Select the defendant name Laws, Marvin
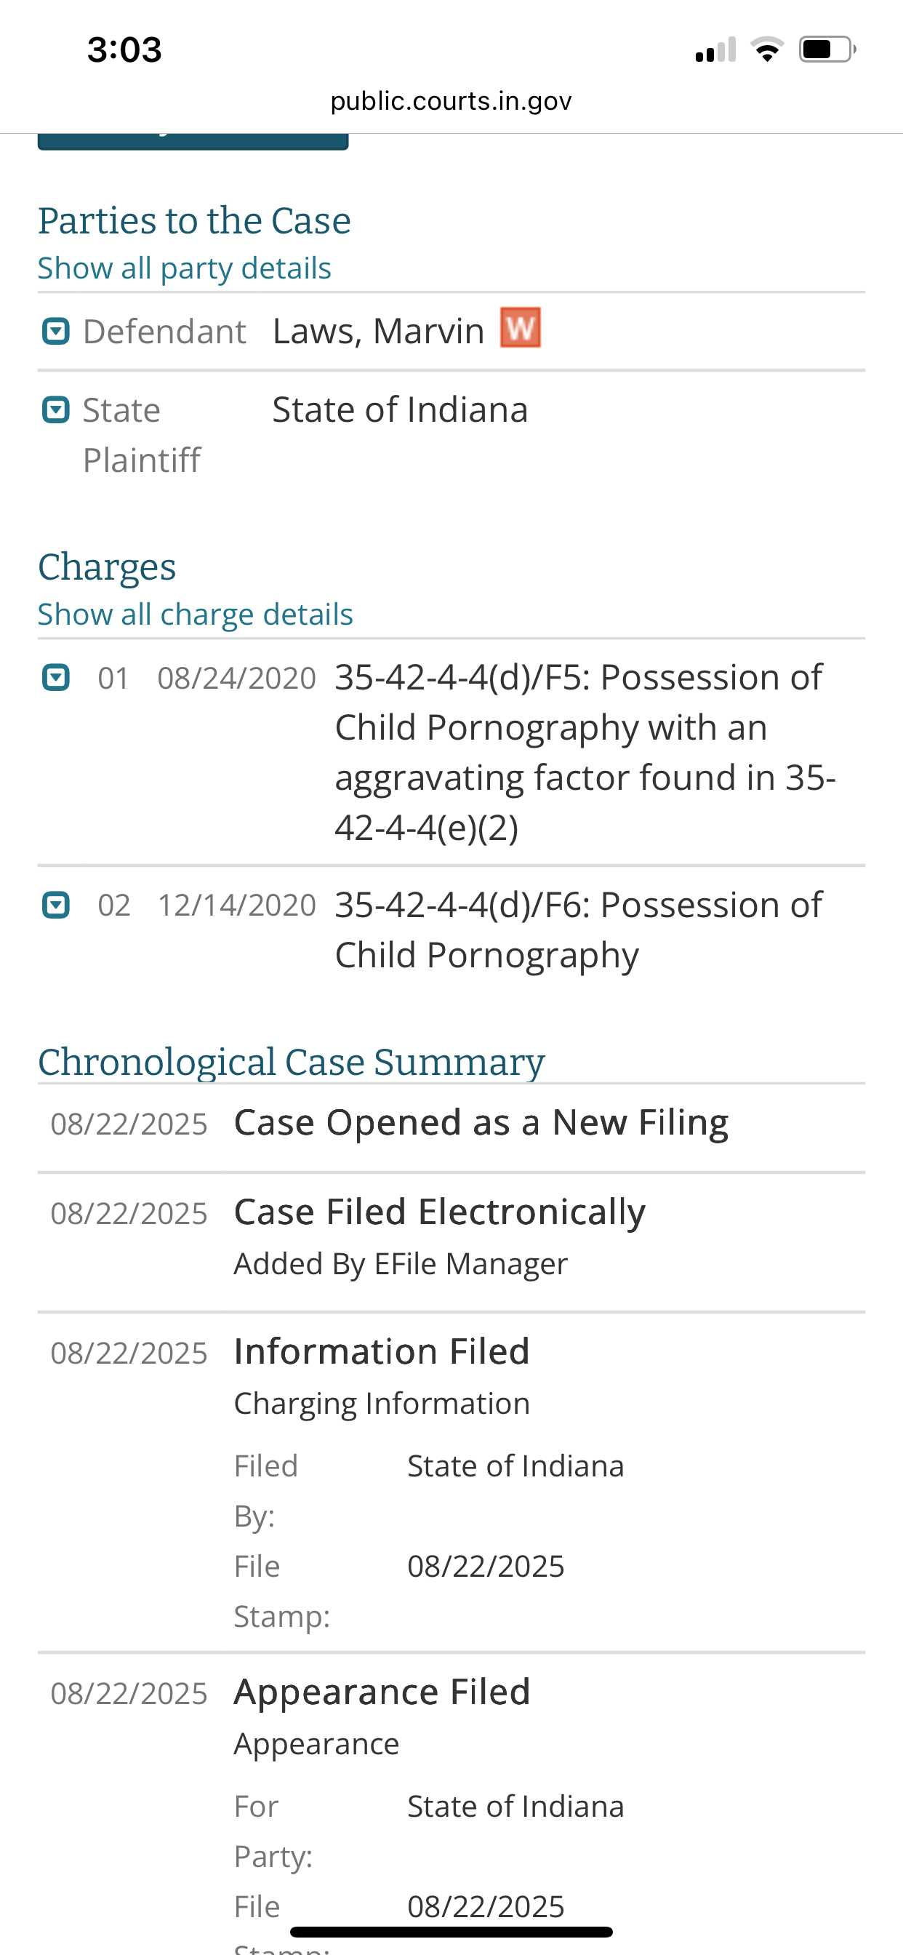 point(379,332)
